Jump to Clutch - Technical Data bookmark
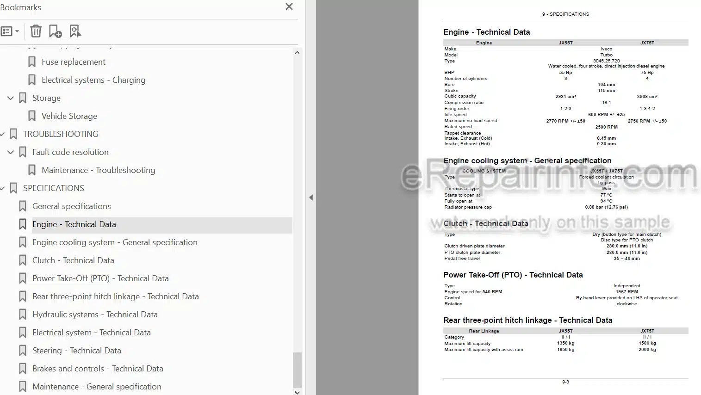Viewport: 701px width, 395px height. (73, 260)
